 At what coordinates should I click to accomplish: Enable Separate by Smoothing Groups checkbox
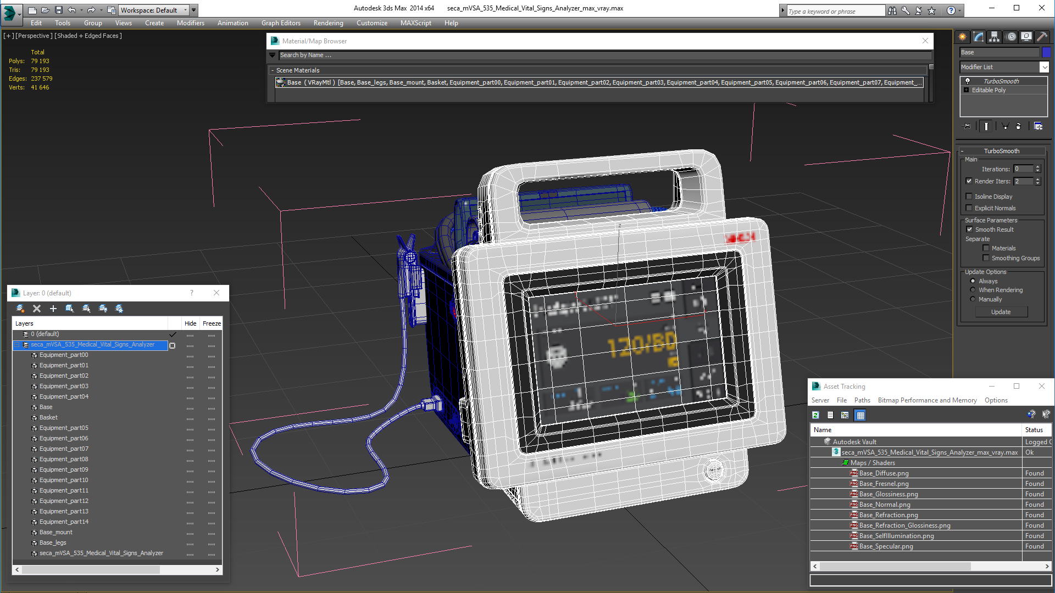[x=986, y=258]
